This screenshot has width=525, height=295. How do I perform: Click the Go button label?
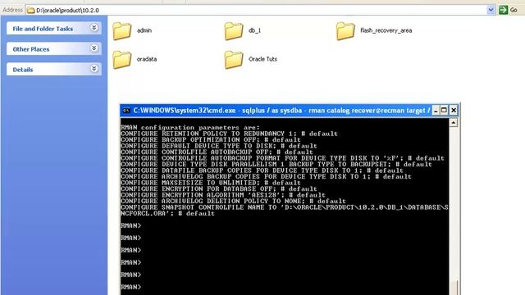514,10
